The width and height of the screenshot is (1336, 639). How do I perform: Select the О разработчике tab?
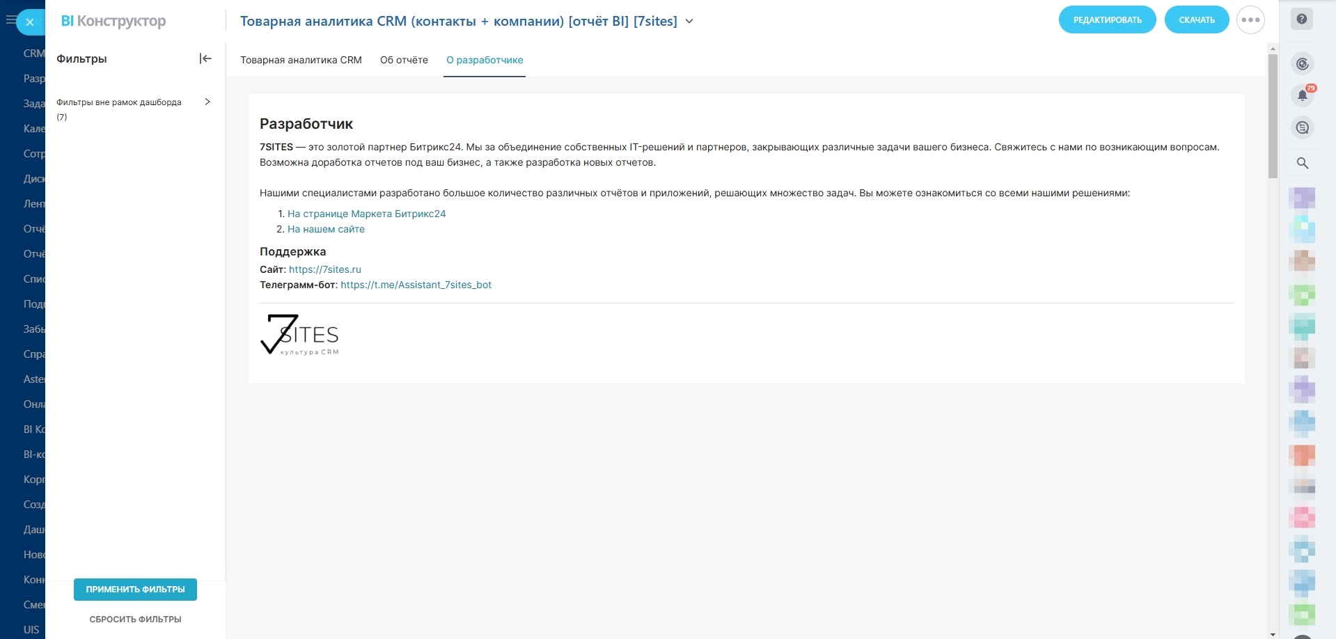pyautogui.click(x=485, y=60)
